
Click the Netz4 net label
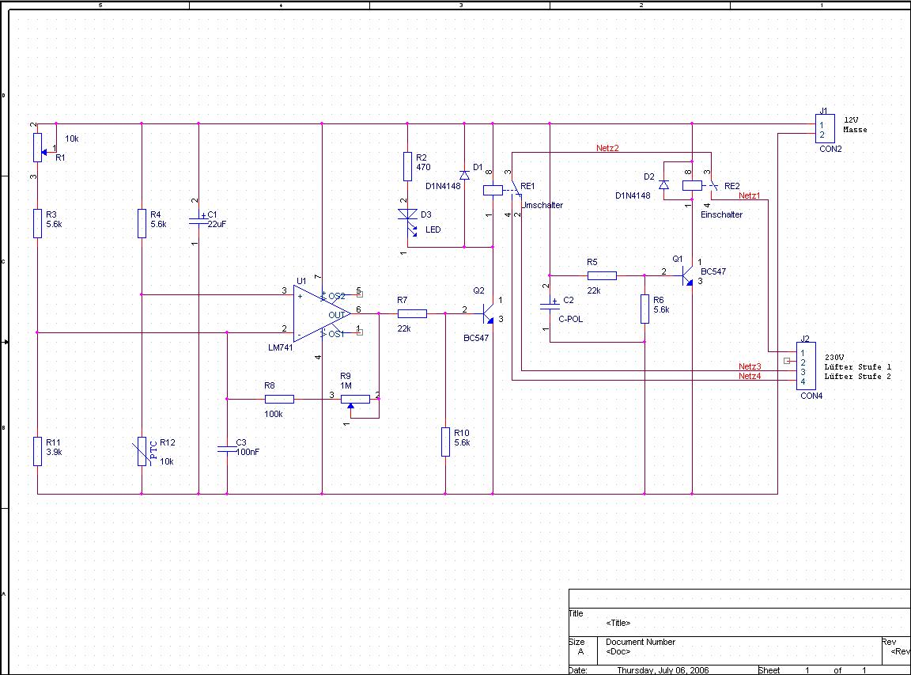point(750,376)
